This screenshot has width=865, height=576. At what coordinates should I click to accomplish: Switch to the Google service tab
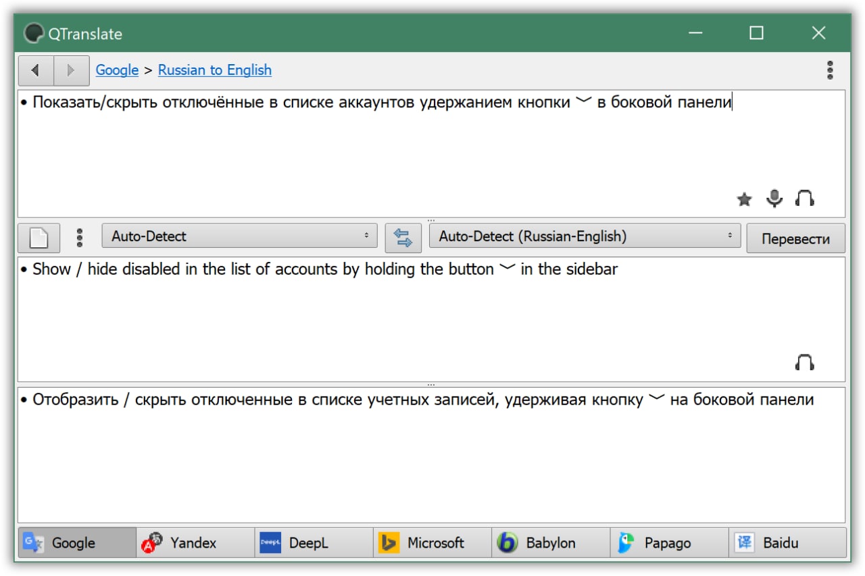(77, 543)
